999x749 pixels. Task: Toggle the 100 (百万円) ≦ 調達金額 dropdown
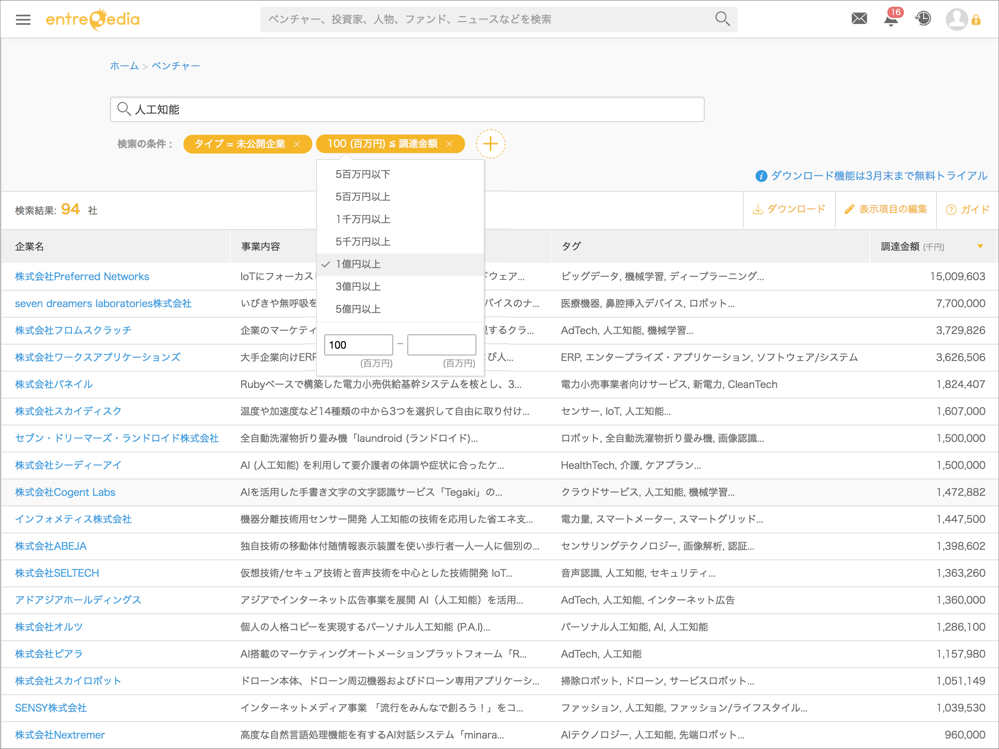(x=382, y=144)
